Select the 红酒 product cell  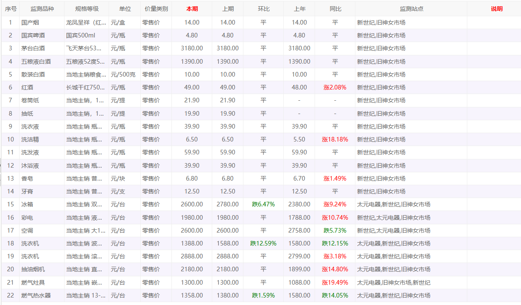42,87
